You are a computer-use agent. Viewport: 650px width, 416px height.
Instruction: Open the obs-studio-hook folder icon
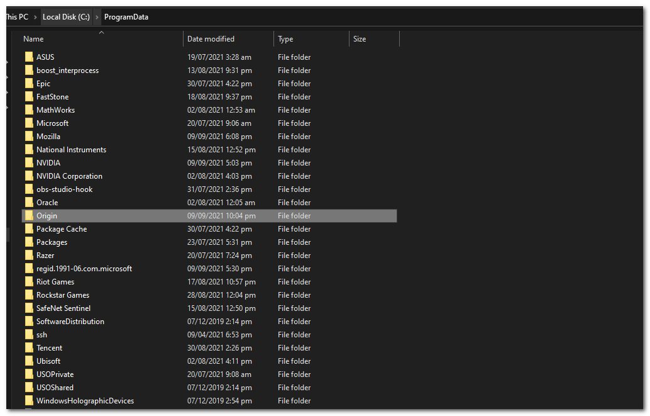[29, 189]
